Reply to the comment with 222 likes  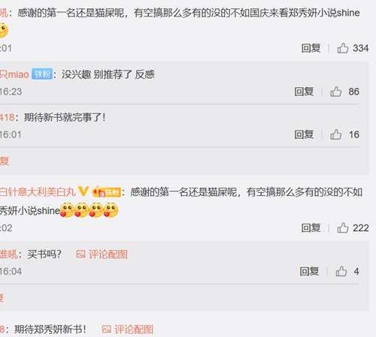click(311, 227)
